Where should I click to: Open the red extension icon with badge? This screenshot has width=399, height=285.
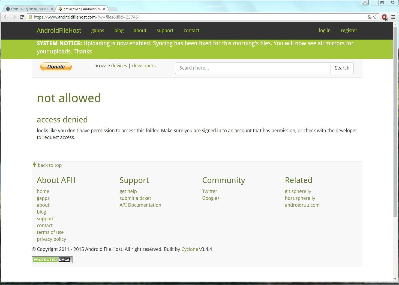385,17
